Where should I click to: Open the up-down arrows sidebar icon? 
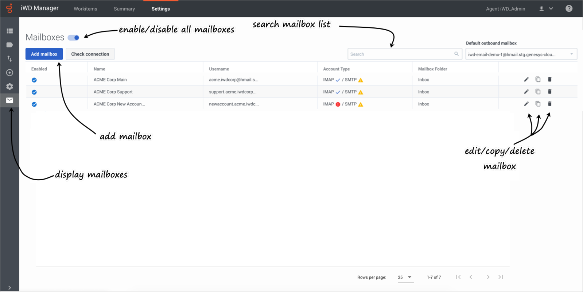point(10,59)
